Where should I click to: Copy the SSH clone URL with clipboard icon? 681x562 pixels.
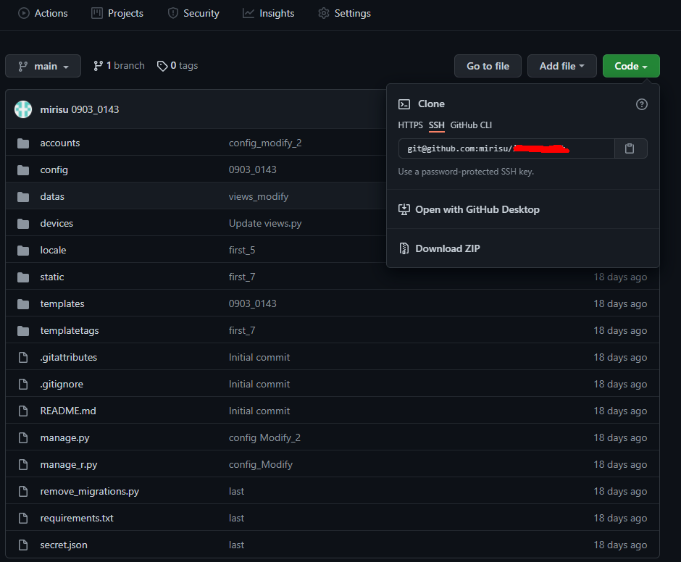click(x=630, y=148)
